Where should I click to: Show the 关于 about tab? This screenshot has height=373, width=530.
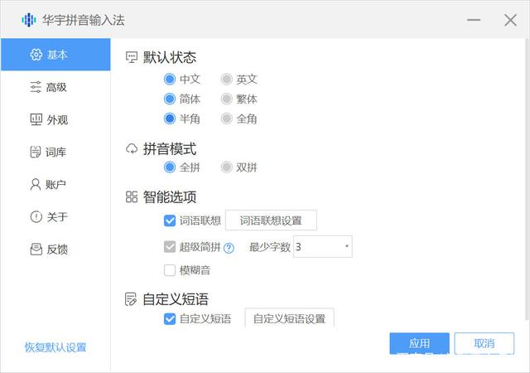point(55,216)
